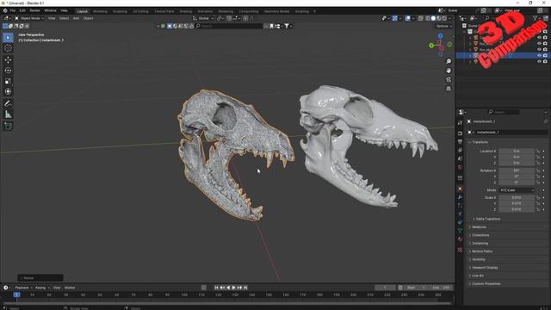
Task: Open the File menu
Action: (13, 10)
